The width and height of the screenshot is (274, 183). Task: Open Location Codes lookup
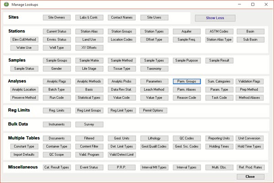click(122, 40)
